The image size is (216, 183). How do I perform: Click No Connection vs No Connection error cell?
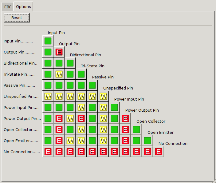click(x=159, y=152)
